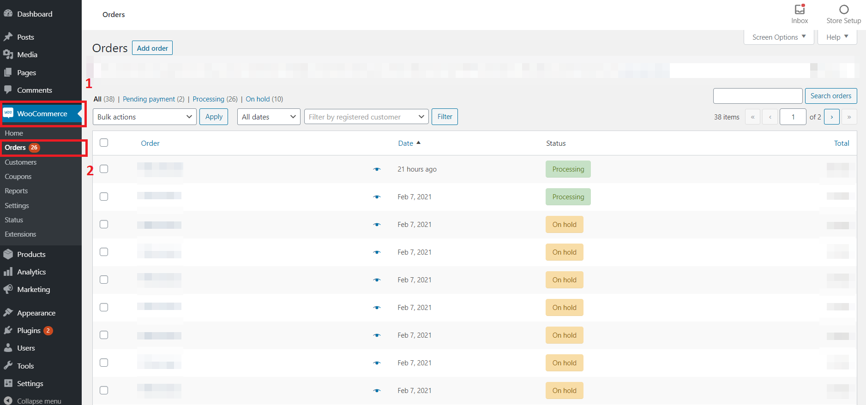Viewport: 866px width, 405px height.
Task: Open the Tools wrench icon
Action: 8,366
